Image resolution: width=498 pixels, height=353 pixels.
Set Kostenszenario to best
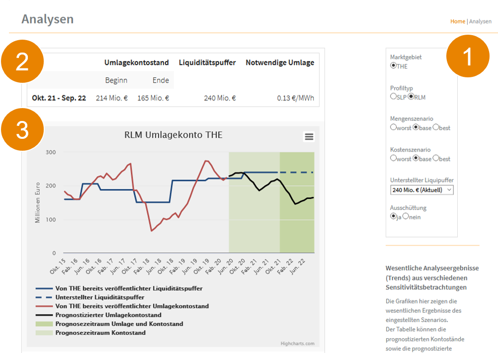pyautogui.click(x=436, y=158)
